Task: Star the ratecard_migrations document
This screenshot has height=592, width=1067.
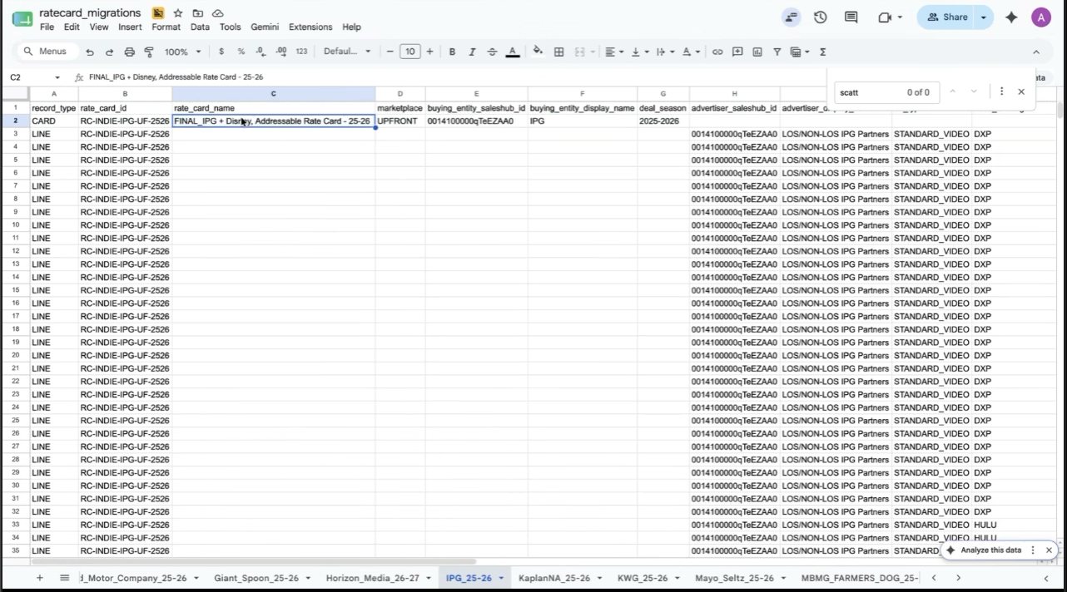Action: tap(178, 13)
